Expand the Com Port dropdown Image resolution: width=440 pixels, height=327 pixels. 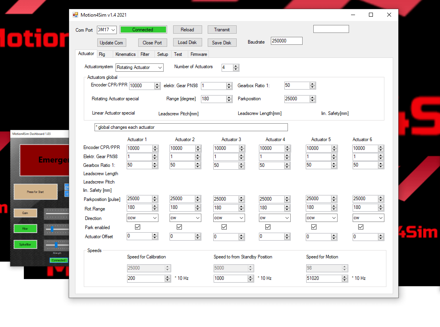coord(113,30)
